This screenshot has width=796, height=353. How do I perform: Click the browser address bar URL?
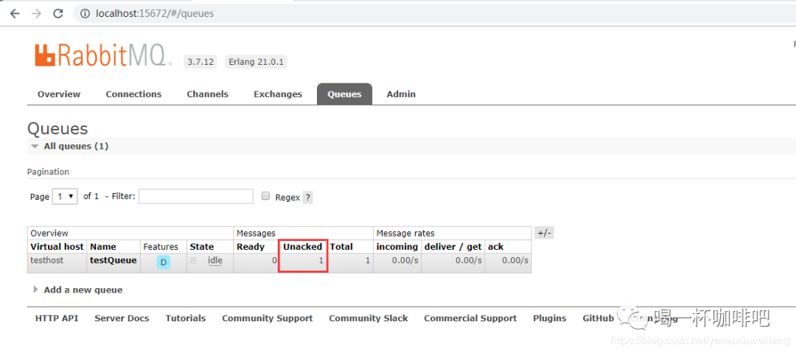[155, 14]
